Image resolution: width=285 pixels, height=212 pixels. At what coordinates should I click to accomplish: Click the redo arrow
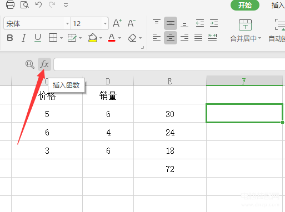click(x=52, y=4)
